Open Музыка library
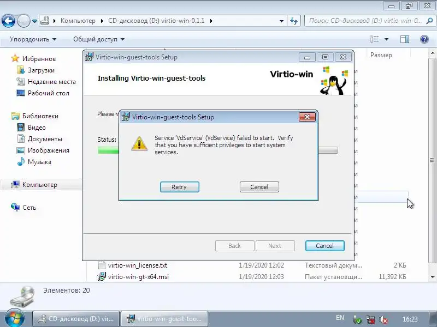437x327 pixels. 39,162
